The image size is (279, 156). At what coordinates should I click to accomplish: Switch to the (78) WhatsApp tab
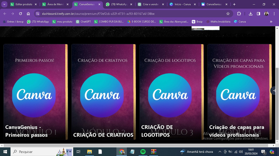pyautogui.click(x=119, y=4)
